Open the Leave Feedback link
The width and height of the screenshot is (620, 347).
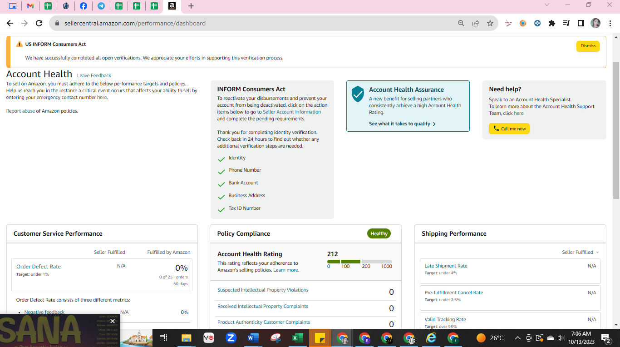94,75
